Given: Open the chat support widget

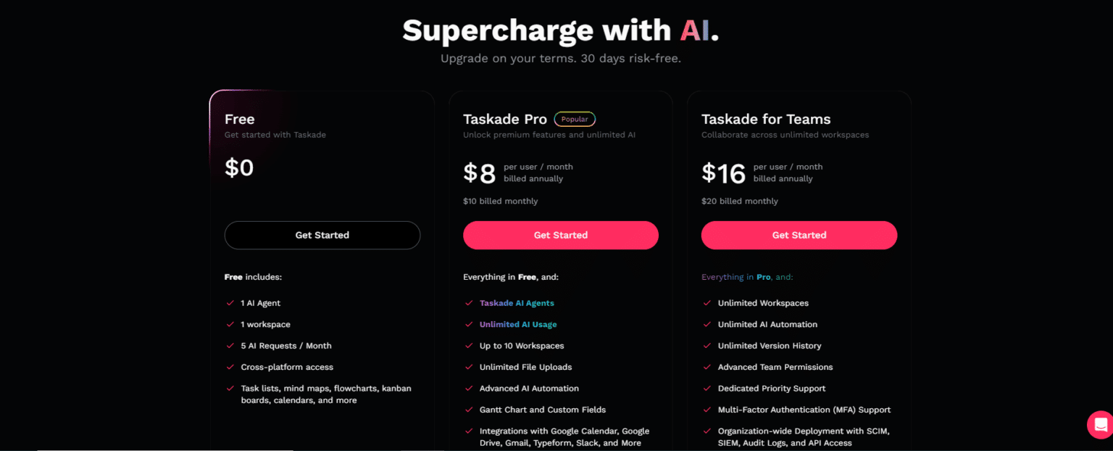Looking at the screenshot, I should (1101, 424).
